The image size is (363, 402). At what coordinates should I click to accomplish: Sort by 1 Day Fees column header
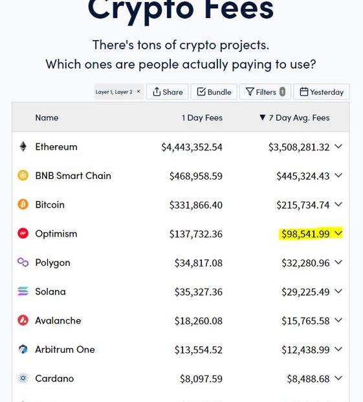202,117
